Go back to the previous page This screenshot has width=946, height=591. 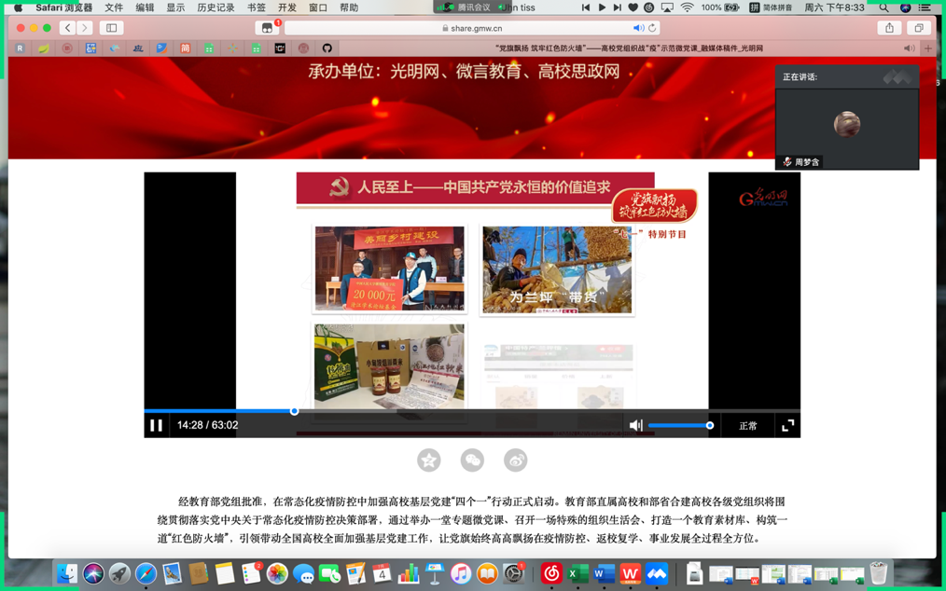(68, 28)
